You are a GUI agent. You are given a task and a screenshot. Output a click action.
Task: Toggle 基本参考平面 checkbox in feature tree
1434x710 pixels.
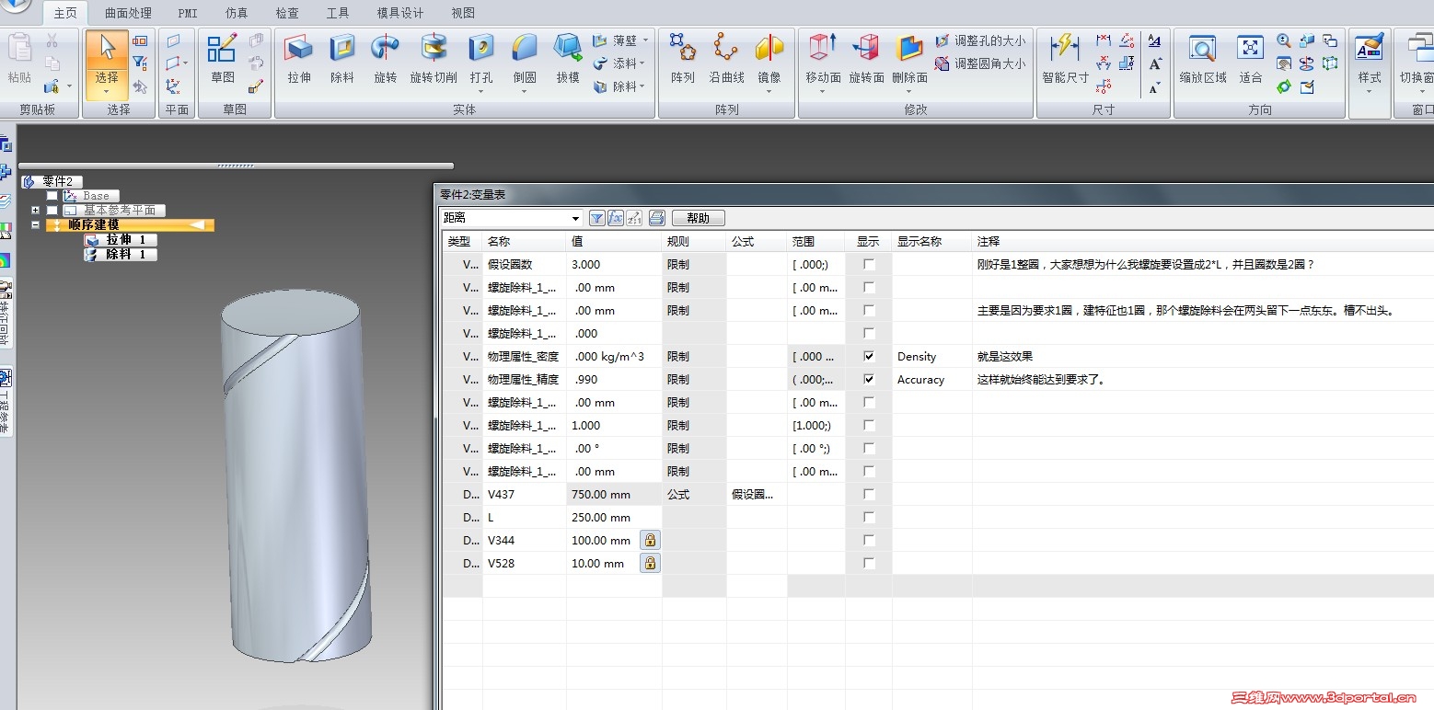pos(52,211)
